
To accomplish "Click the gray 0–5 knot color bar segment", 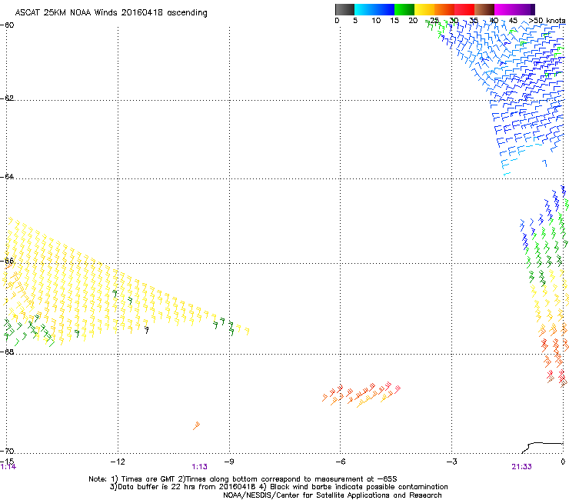I will [x=344, y=9].
